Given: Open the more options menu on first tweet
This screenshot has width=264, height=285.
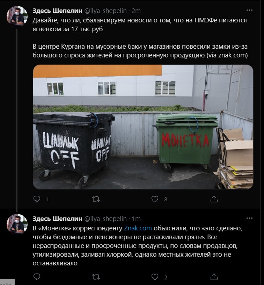Looking at the screenshot, I should tap(249, 10).
